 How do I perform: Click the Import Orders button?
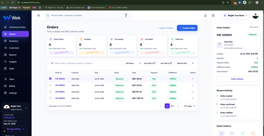pos(164,28)
